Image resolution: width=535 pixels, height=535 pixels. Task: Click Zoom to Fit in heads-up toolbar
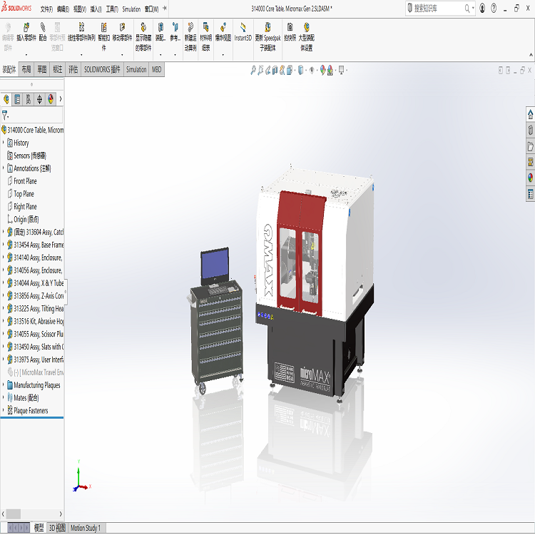(253, 71)
